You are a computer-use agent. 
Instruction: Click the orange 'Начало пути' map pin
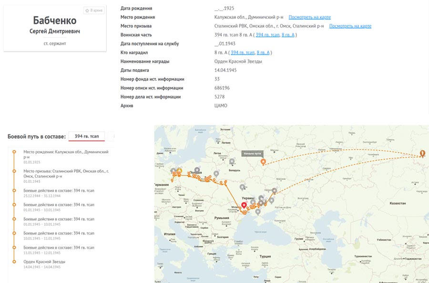263,162
